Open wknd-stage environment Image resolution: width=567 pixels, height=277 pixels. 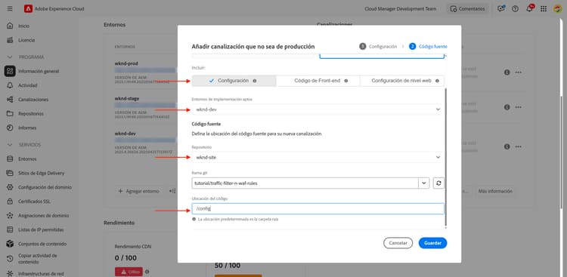[x=127, y=98]
